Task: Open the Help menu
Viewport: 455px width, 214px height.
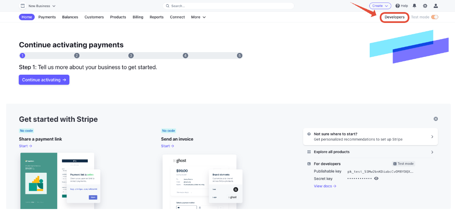Action: coord(401,6)
